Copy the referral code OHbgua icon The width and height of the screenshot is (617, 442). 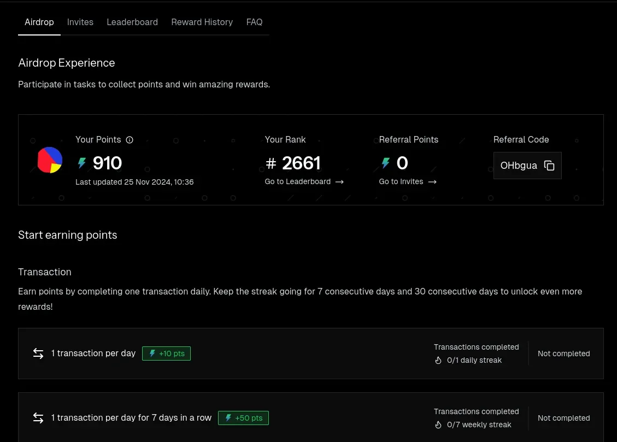point(549,166)
